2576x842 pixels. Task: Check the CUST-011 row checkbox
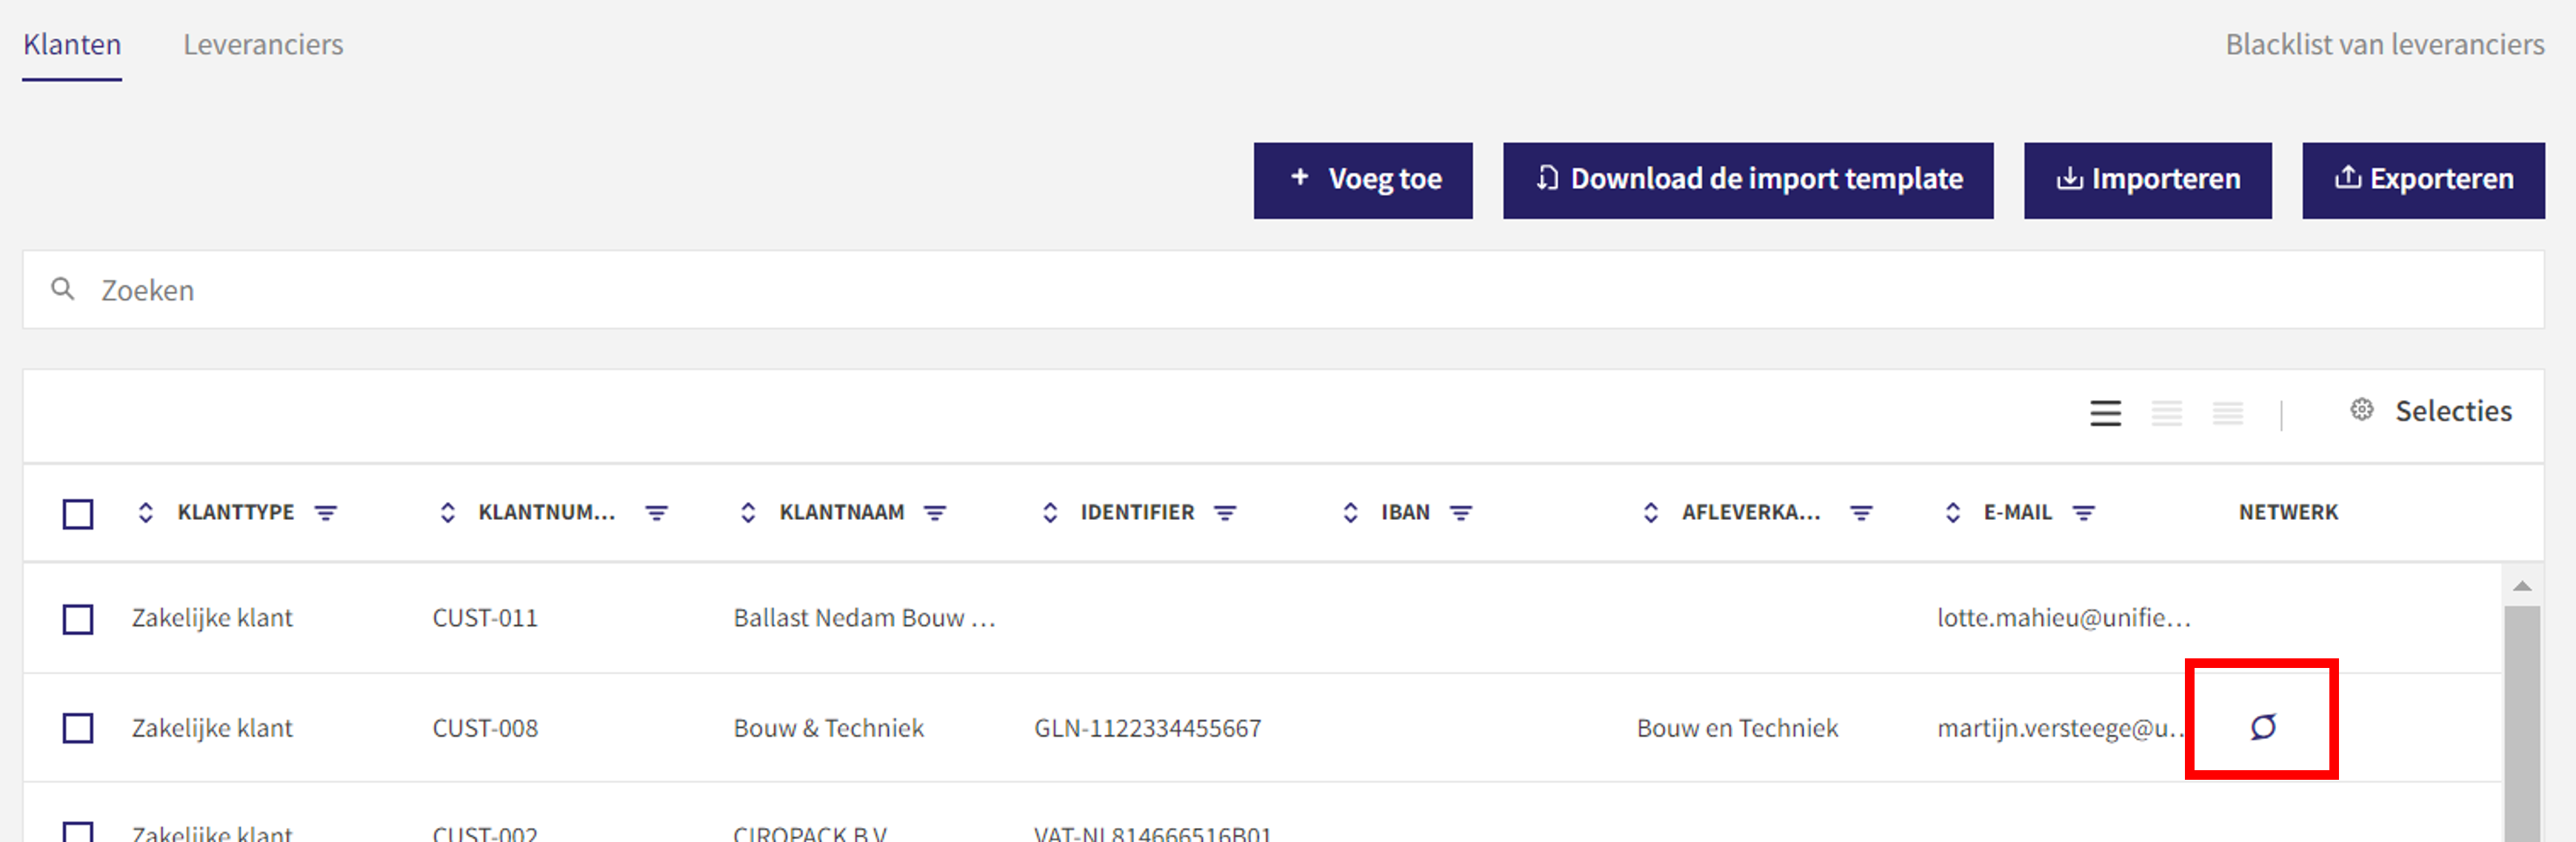click(78, 619)
